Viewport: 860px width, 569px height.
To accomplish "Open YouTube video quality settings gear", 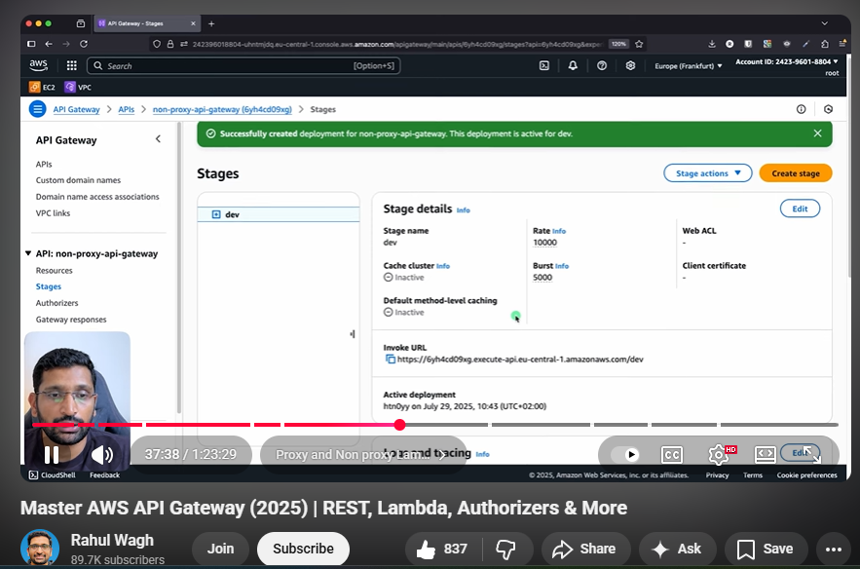I will tap(720, 454).
